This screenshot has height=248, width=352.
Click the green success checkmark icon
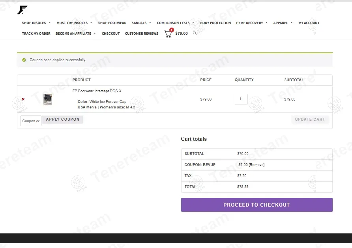[24, 60]
